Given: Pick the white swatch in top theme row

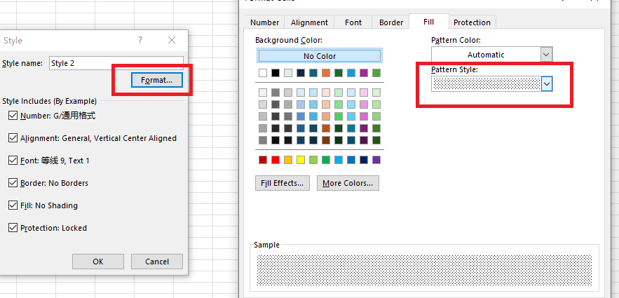Looking at the screenshot, I should pyautogui.click(x=263, y=73).
